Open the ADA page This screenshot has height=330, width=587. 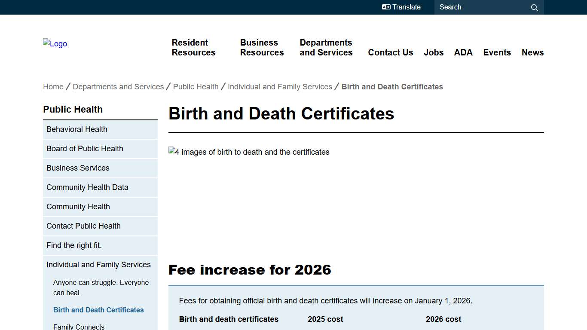pyautogui.click(x=463, y=52)
